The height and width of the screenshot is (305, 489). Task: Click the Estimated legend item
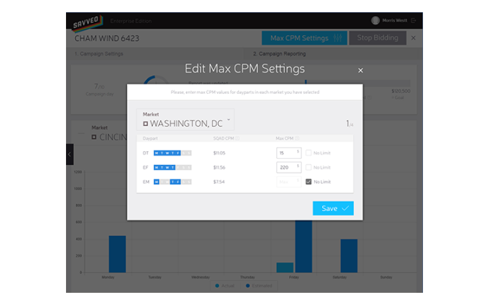(x=259, y=285)
